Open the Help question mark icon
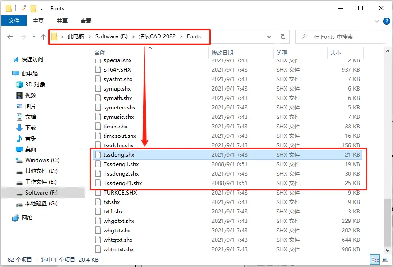 [386, 21]
